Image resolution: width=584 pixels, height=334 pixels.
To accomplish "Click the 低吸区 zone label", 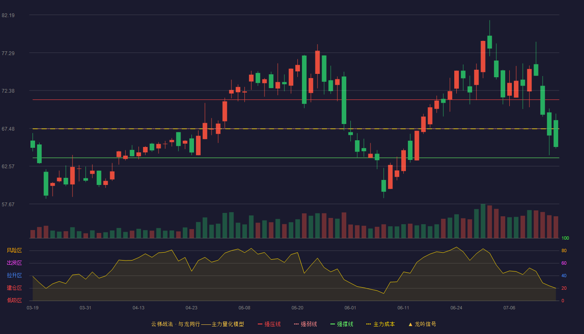I will coord(14,300).
